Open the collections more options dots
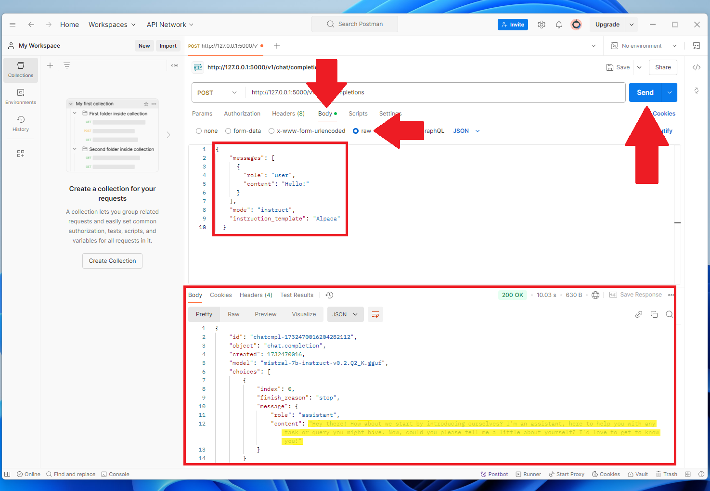The image size is (710, 491). [x=175, y=65]
